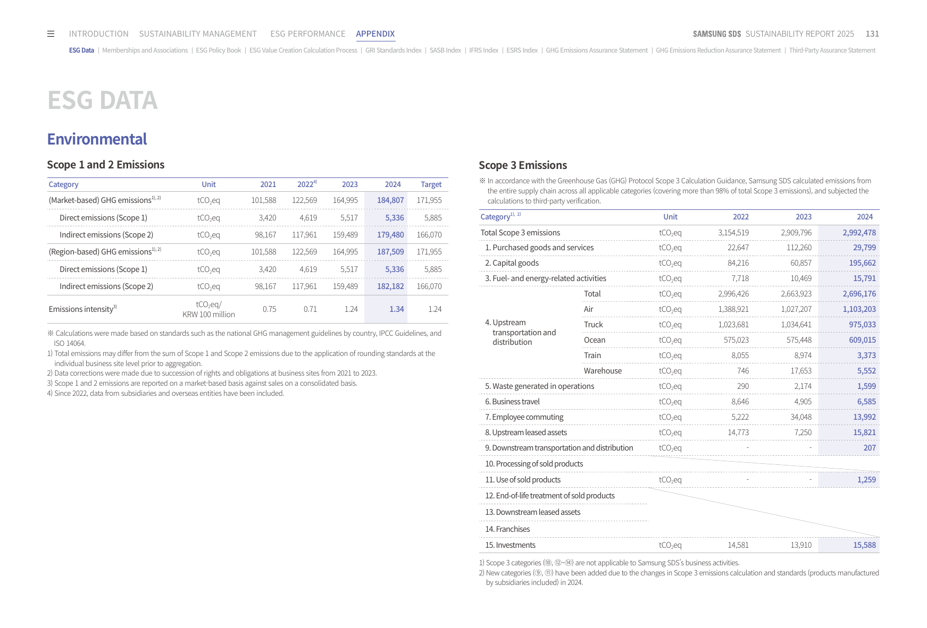The height and width of the screenshot is (628, 927).
Task: Open the SUSTAINABILITY MANAGEMENT section
Action: coord(198,34)
